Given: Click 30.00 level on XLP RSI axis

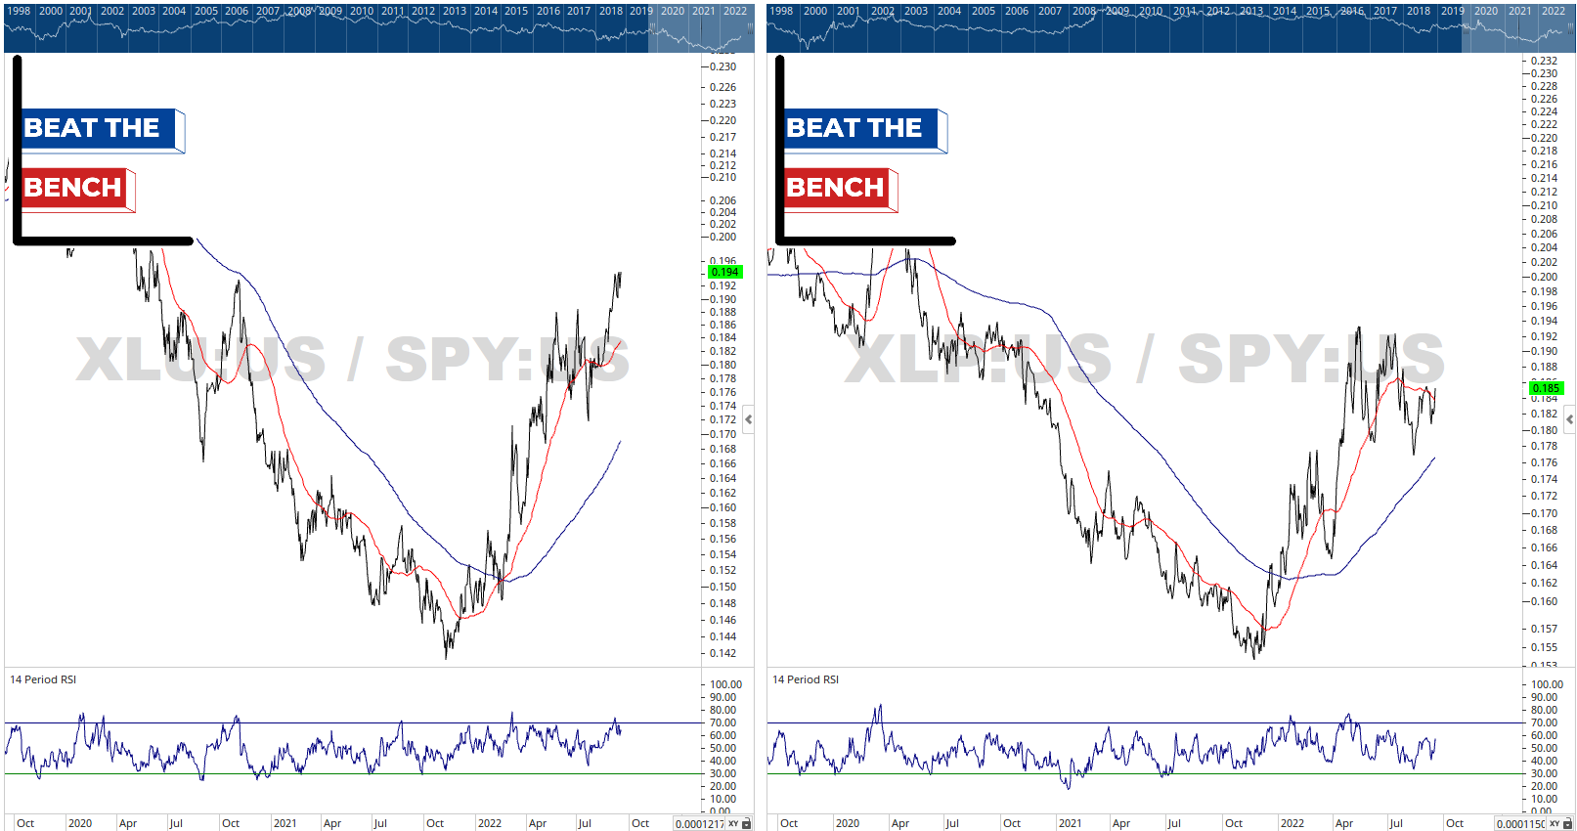Looking at the screenshot, I should point(1544,773).
